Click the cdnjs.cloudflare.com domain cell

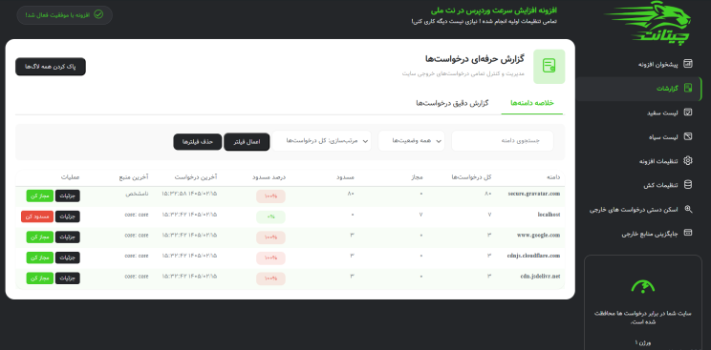[x=533, y=256]
